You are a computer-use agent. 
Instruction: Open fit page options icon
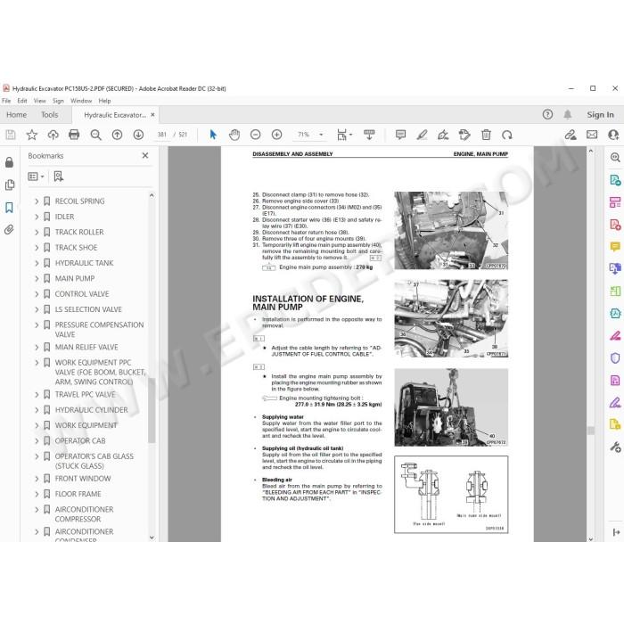[344, 135]
